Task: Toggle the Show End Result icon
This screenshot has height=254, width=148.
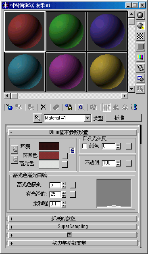Action: point(106,107)
